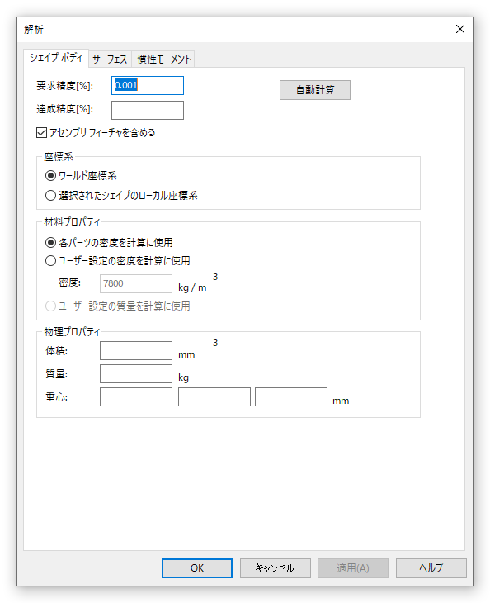Switch to the シェイプ ボディ tab

(56, 58)
